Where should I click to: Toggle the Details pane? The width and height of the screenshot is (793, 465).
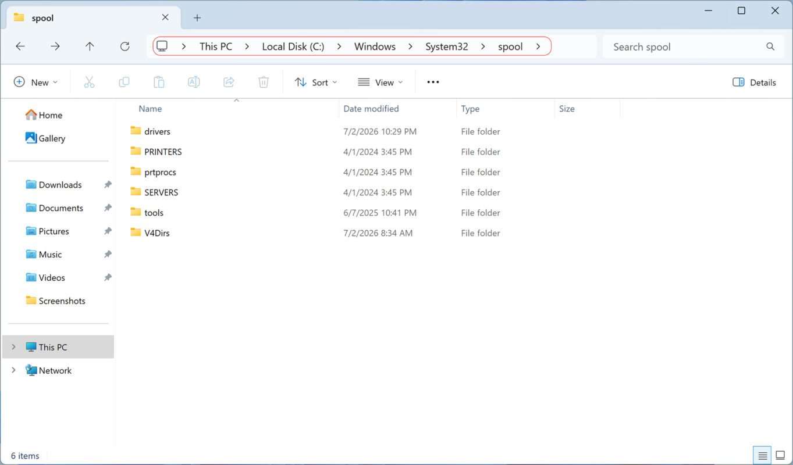coord(754,83)
